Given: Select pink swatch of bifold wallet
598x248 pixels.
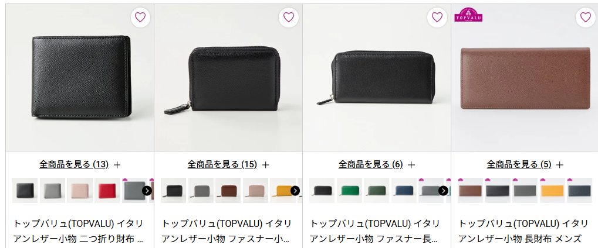Looking at the screenshot, I should [x=80, y=190].
